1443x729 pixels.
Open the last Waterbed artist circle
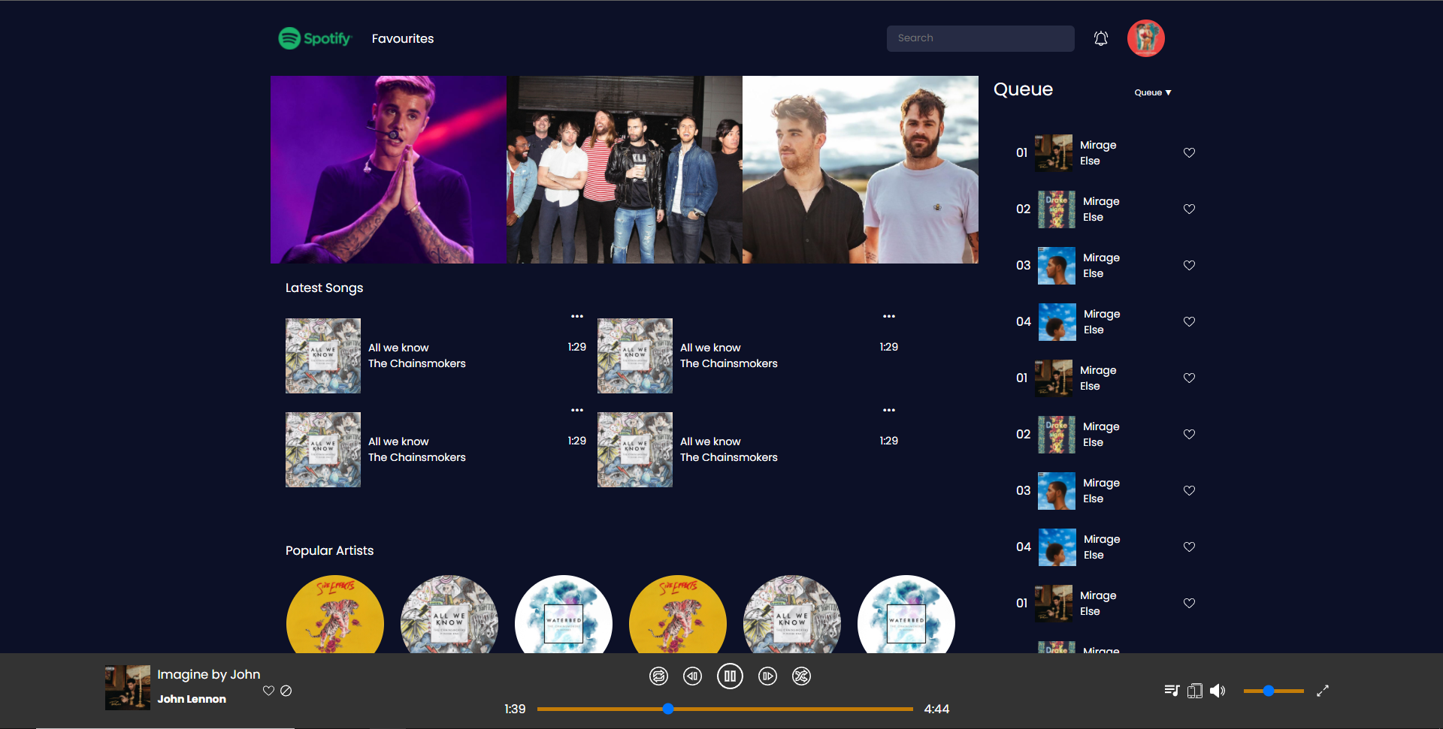tap(906, 614)
